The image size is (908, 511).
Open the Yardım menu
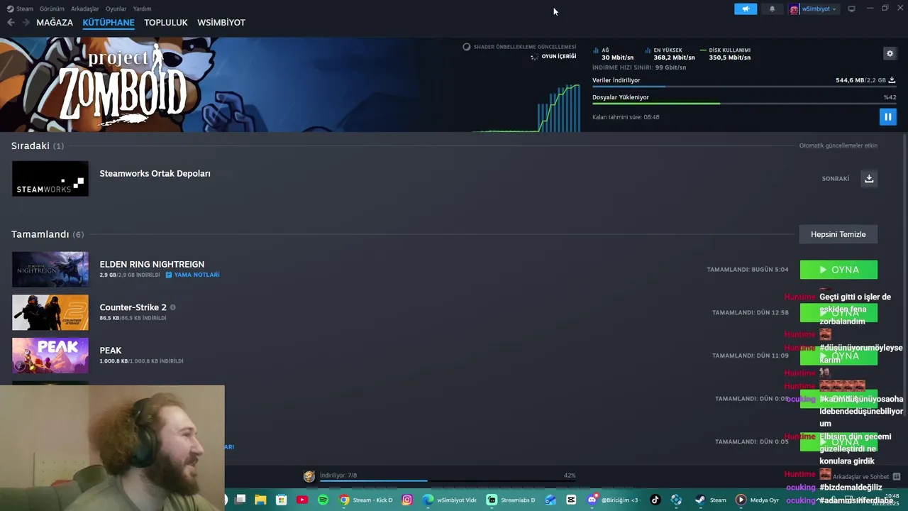pyautogui.click(x=142, y=9)
